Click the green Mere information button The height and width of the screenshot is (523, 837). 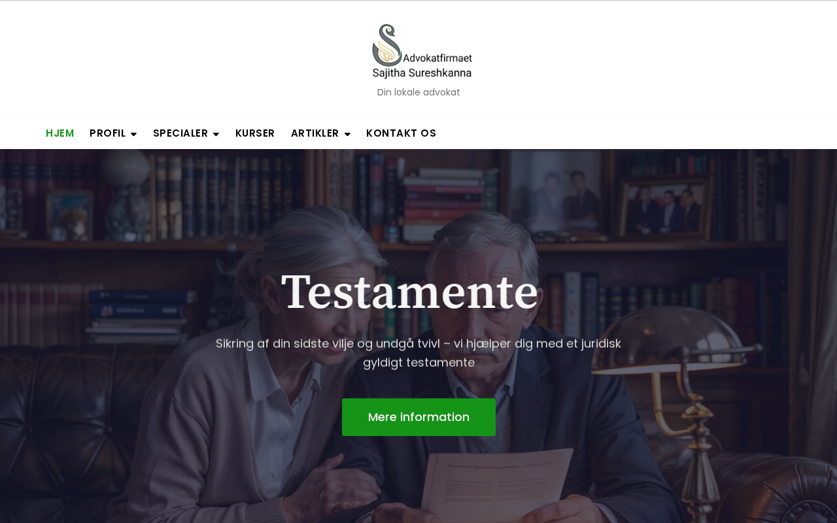[x=418, y=417]
